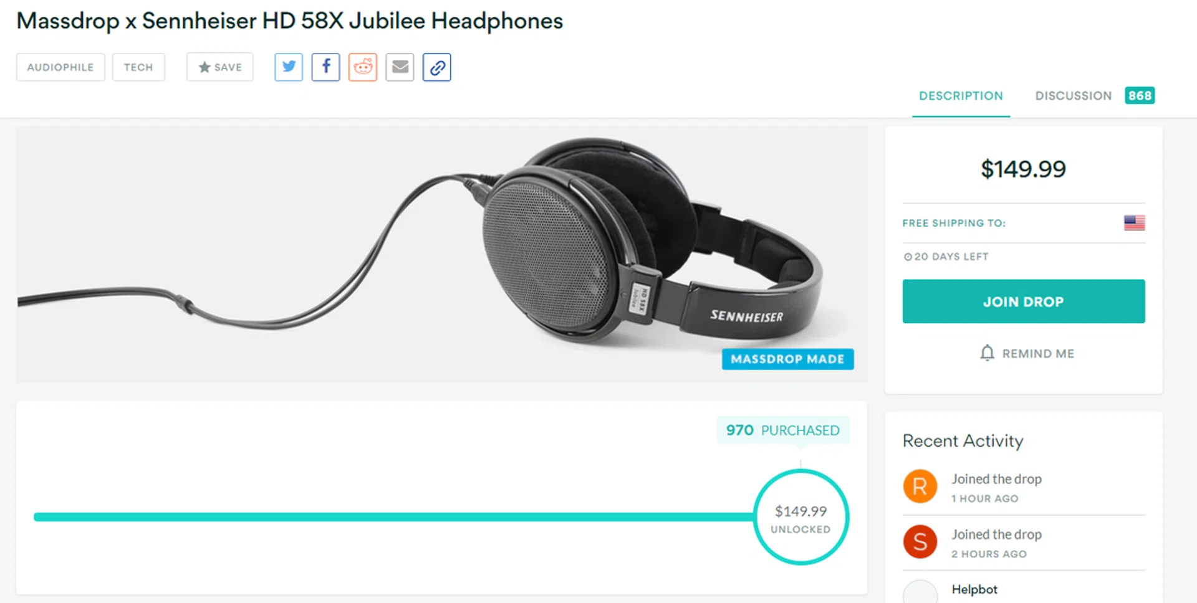Open the headphones product image
This screenshot has height=603, width=1197.
[442, 255]
